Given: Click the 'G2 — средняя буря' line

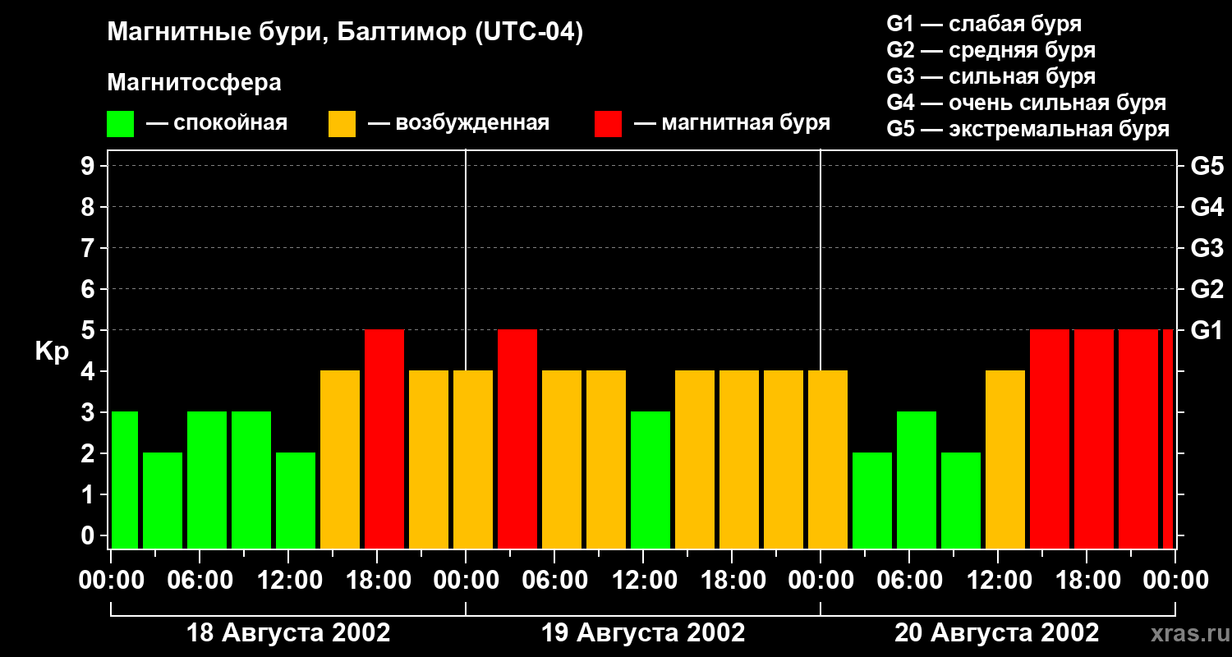Looking at the screenshot, I should point(991,50).
